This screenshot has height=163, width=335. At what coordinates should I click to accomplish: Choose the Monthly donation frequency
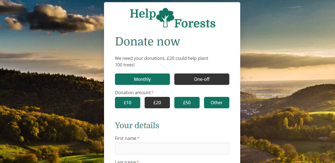tap(142, 79)
